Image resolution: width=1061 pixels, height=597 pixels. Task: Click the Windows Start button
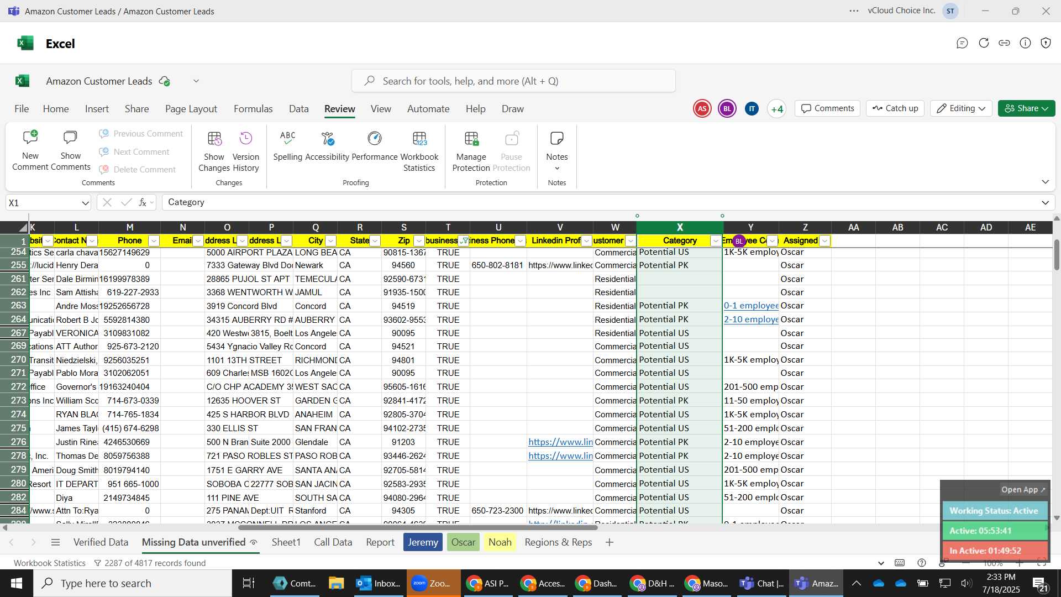point(16,583)
